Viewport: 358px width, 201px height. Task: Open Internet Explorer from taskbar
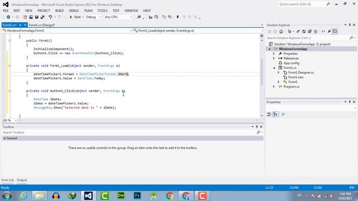pyautogui.click(x=23, y=196)
